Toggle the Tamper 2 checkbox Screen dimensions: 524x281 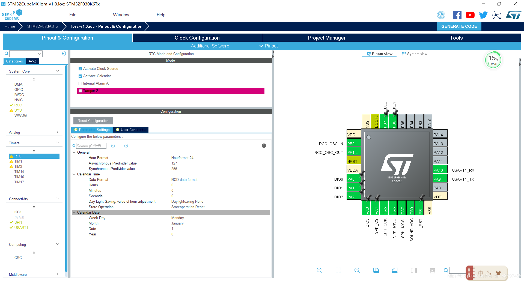[80, 91]
